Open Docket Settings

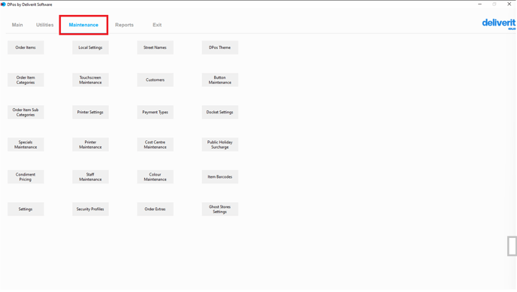[220, 113]
